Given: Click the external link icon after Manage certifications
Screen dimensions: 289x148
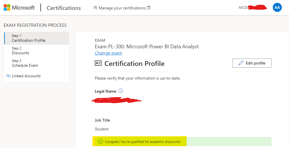Looking at the screenshot, I should click(x=148, y=8).
